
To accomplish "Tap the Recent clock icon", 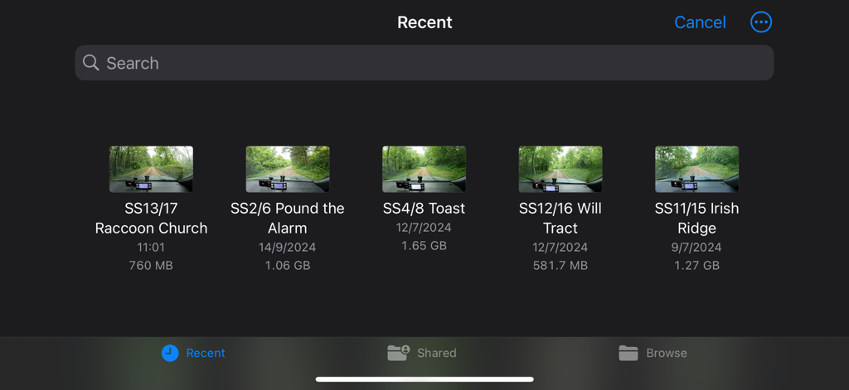I will point(170,353).
